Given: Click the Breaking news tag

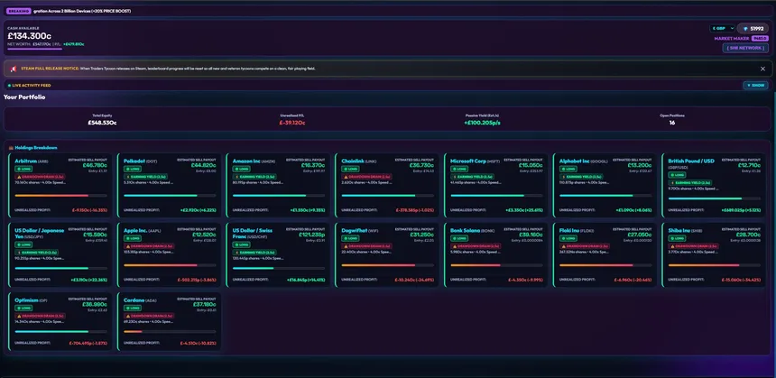Looking at the screenshot, I should 19,11.
